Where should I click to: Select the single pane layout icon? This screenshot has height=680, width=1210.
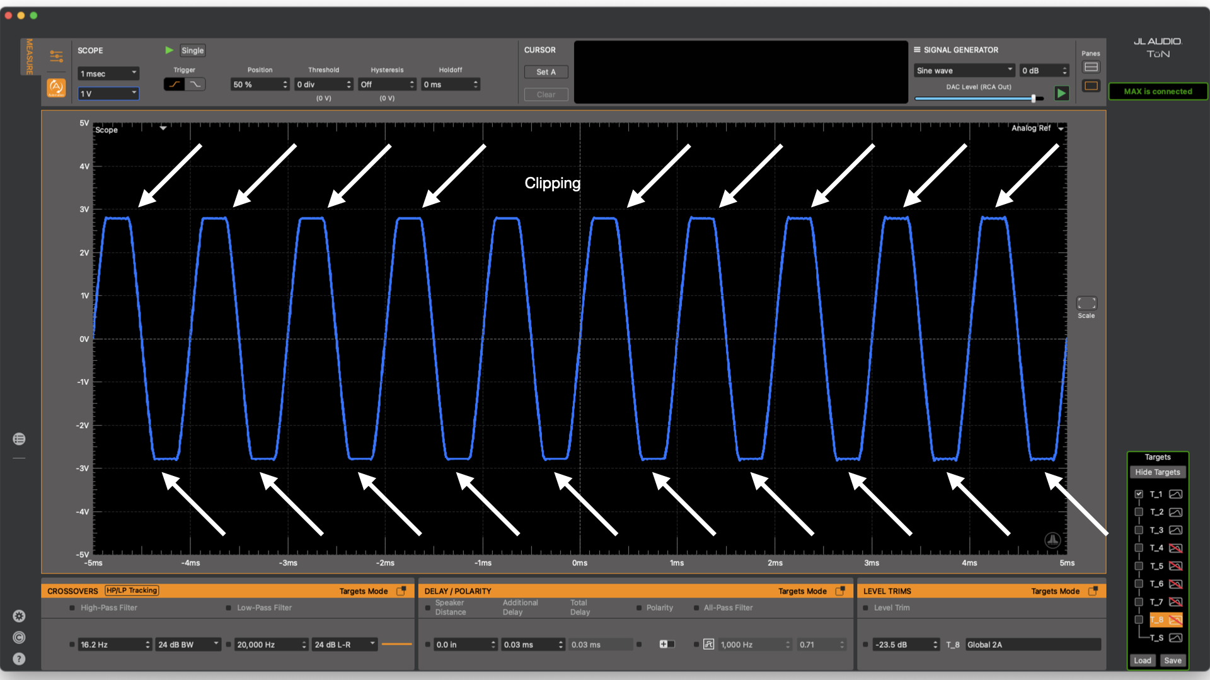pos(1091,86)
